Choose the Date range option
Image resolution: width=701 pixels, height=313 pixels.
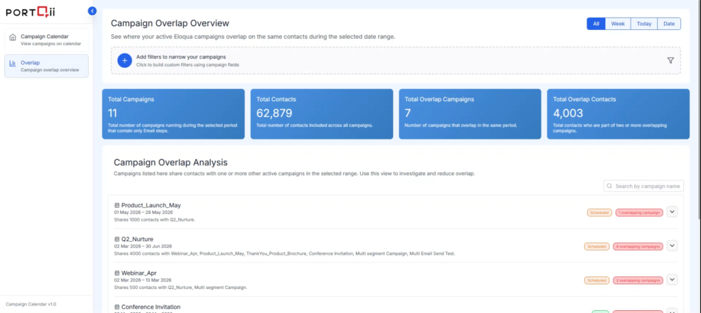(669, 24)
